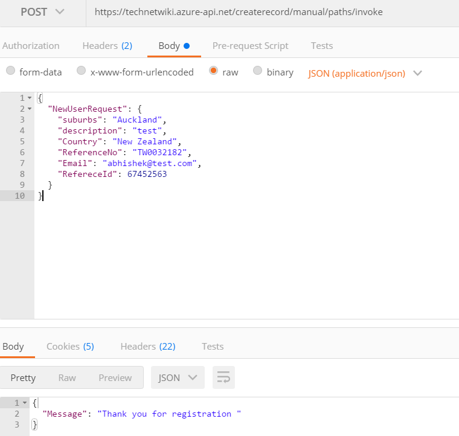Open the response Headers (22) tab
This screenshot has width=459, height=436.
(x=148, y=347)
